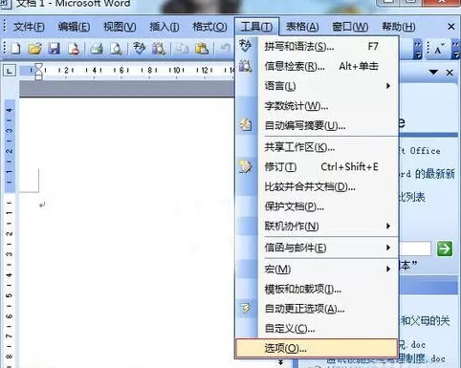This screenshot has width=461, height=368.
Task: Select 信息检索(R) menu item
Action: coord(317,66)
